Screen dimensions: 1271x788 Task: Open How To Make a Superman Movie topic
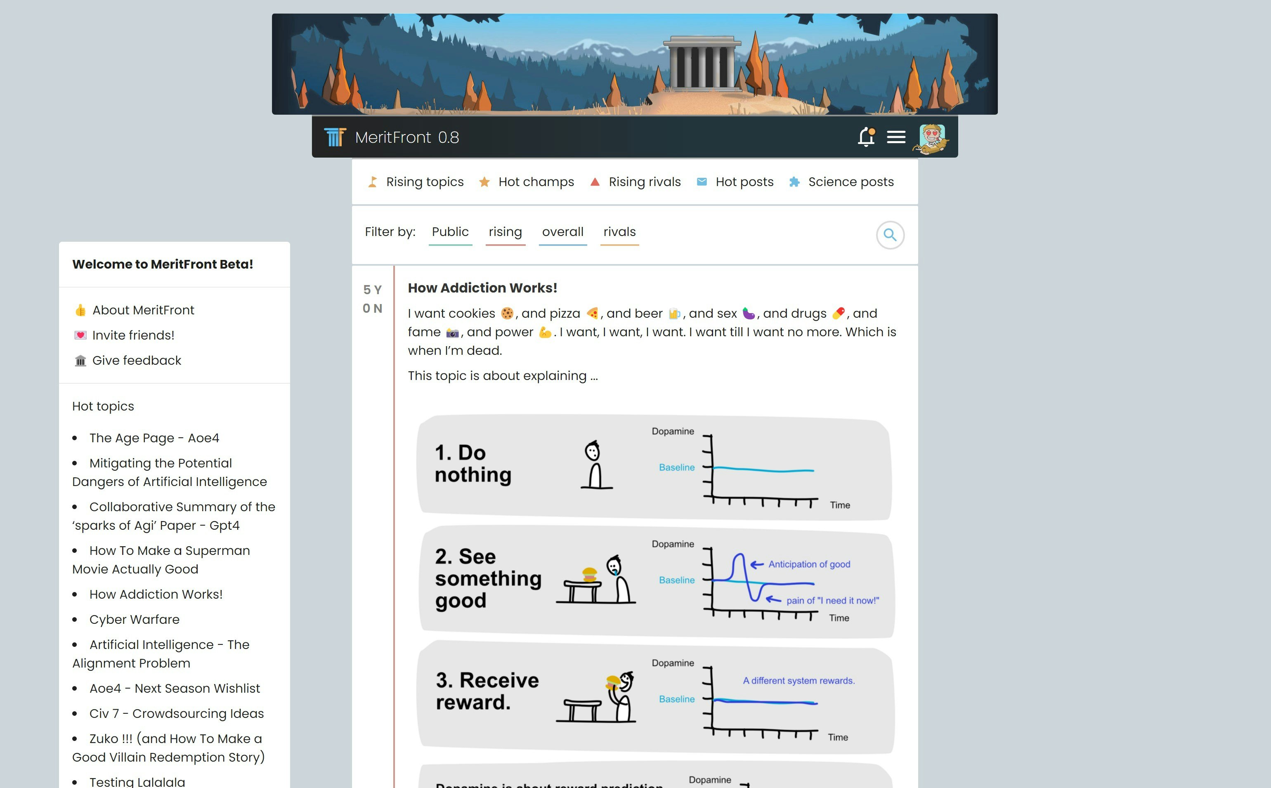click(161, 560)
